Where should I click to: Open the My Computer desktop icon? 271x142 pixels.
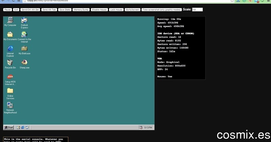10,22
